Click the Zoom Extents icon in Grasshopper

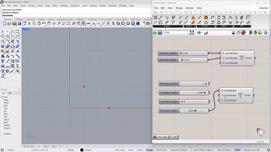(192, 33)
